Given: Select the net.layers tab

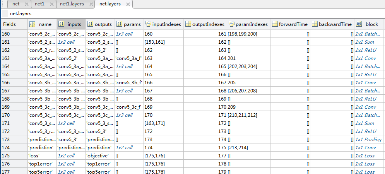Looking at the screenshot, I should [110, 4].
